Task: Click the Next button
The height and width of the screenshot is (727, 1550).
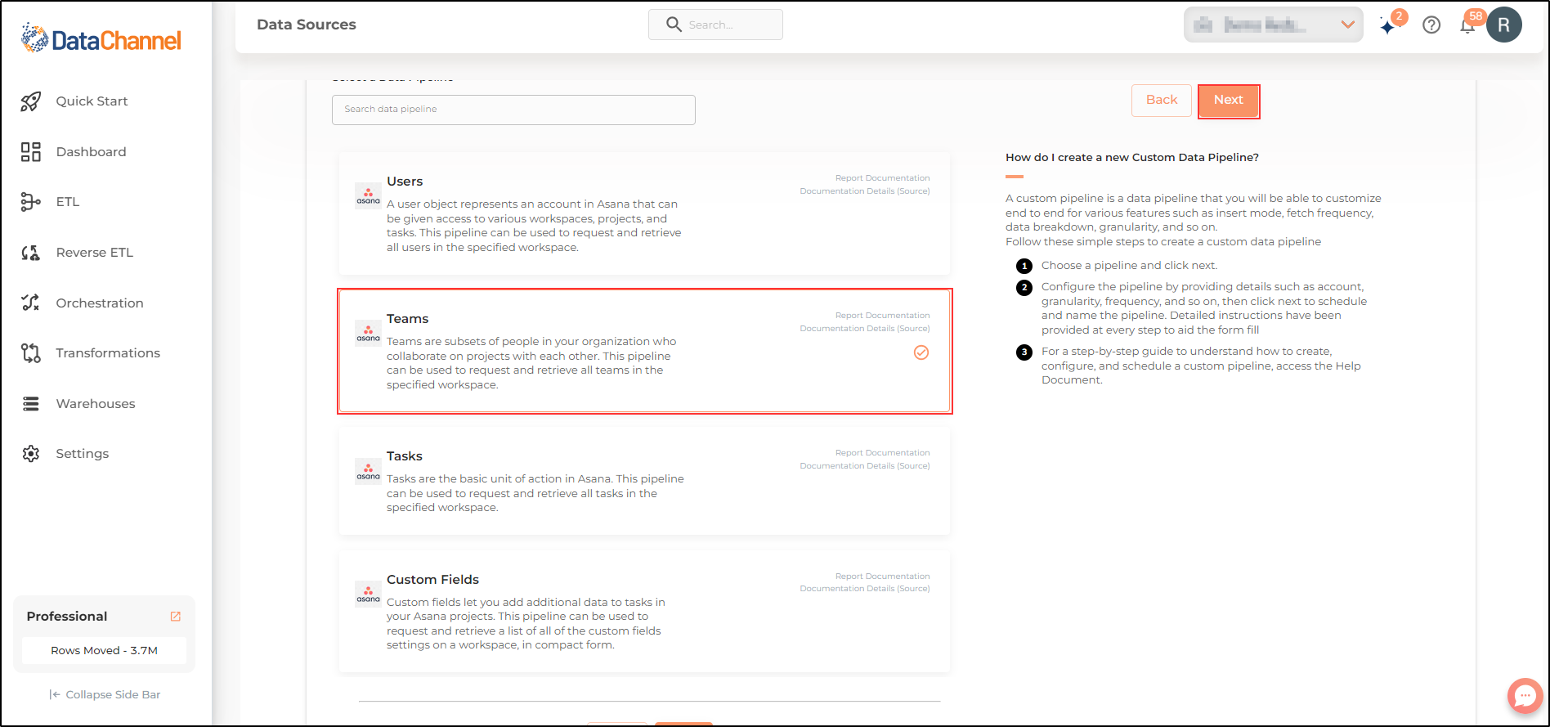Action: 1228,101
